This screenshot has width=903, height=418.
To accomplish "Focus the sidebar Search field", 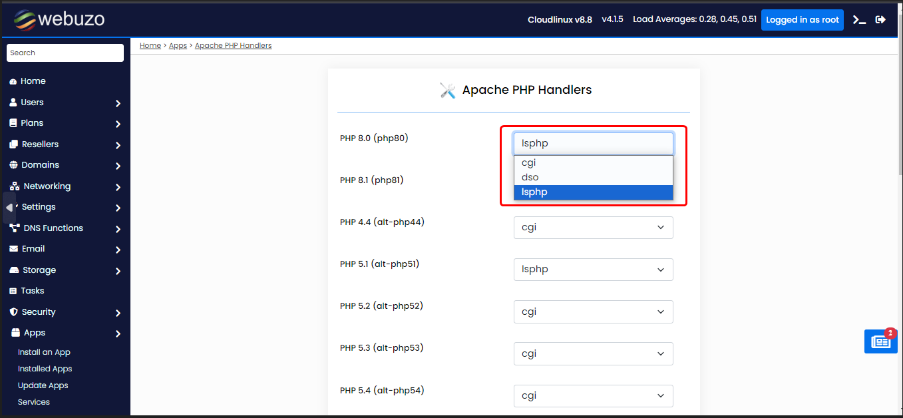I will click(x=65, y=53).
